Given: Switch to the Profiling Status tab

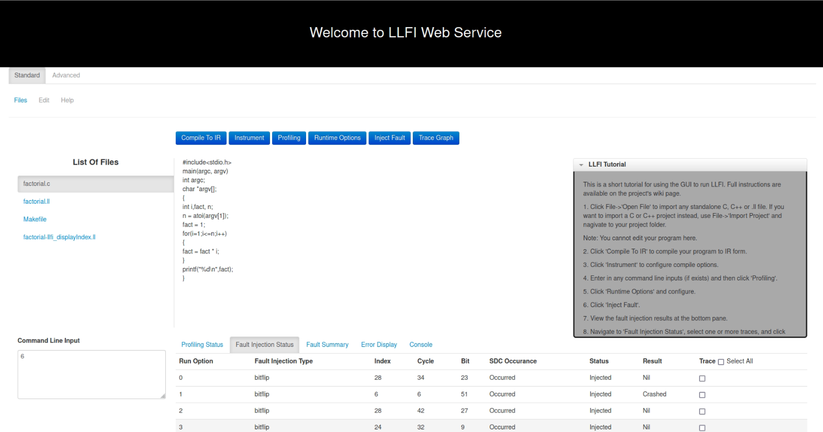Looking at the screenshot, I should (x=202, y=345).
